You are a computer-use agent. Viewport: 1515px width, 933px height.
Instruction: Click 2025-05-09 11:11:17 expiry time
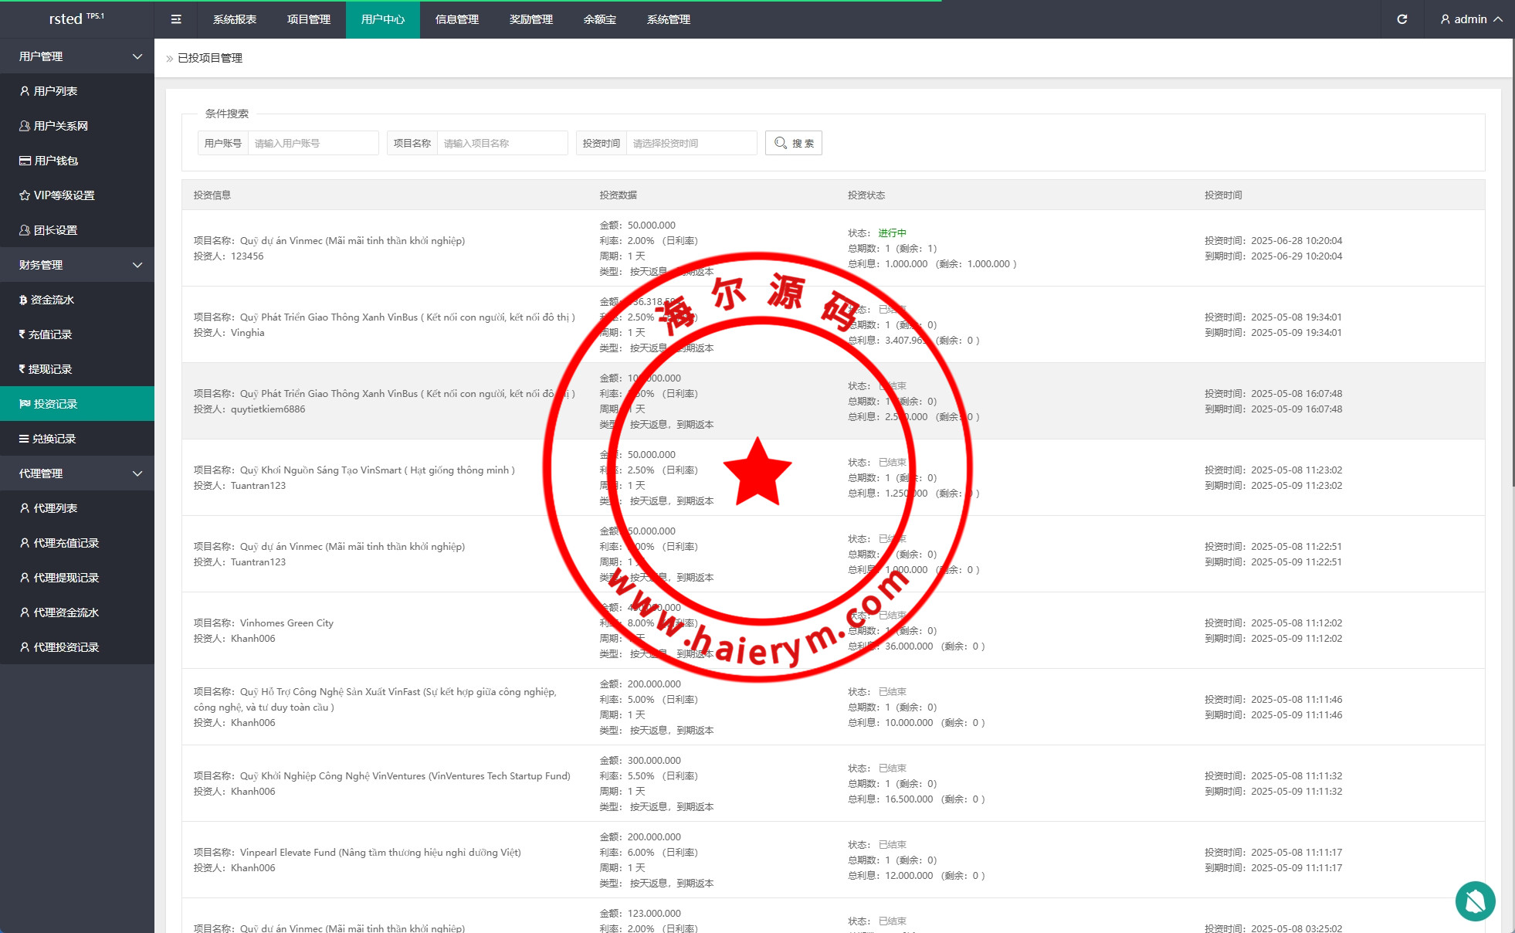[1296, 868]
